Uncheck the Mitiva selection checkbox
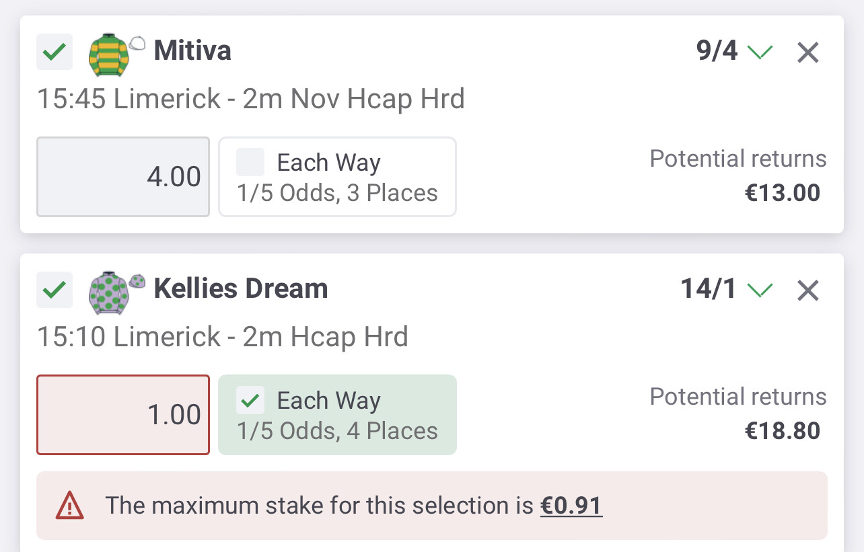Image resolution: width=864 pixels, height=552 pixels. [x=54, y=52]
